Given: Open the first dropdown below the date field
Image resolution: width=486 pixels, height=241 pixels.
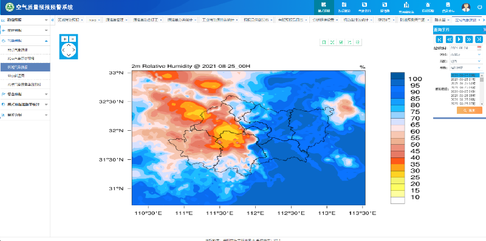Looking at the screenshot, I should (x=465, y=54).
